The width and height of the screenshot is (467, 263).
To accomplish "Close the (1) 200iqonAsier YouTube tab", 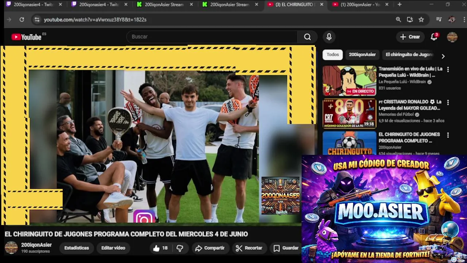I will [387, 4].
